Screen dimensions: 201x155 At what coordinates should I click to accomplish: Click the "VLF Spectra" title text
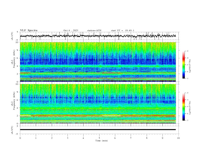click(29, 30)
